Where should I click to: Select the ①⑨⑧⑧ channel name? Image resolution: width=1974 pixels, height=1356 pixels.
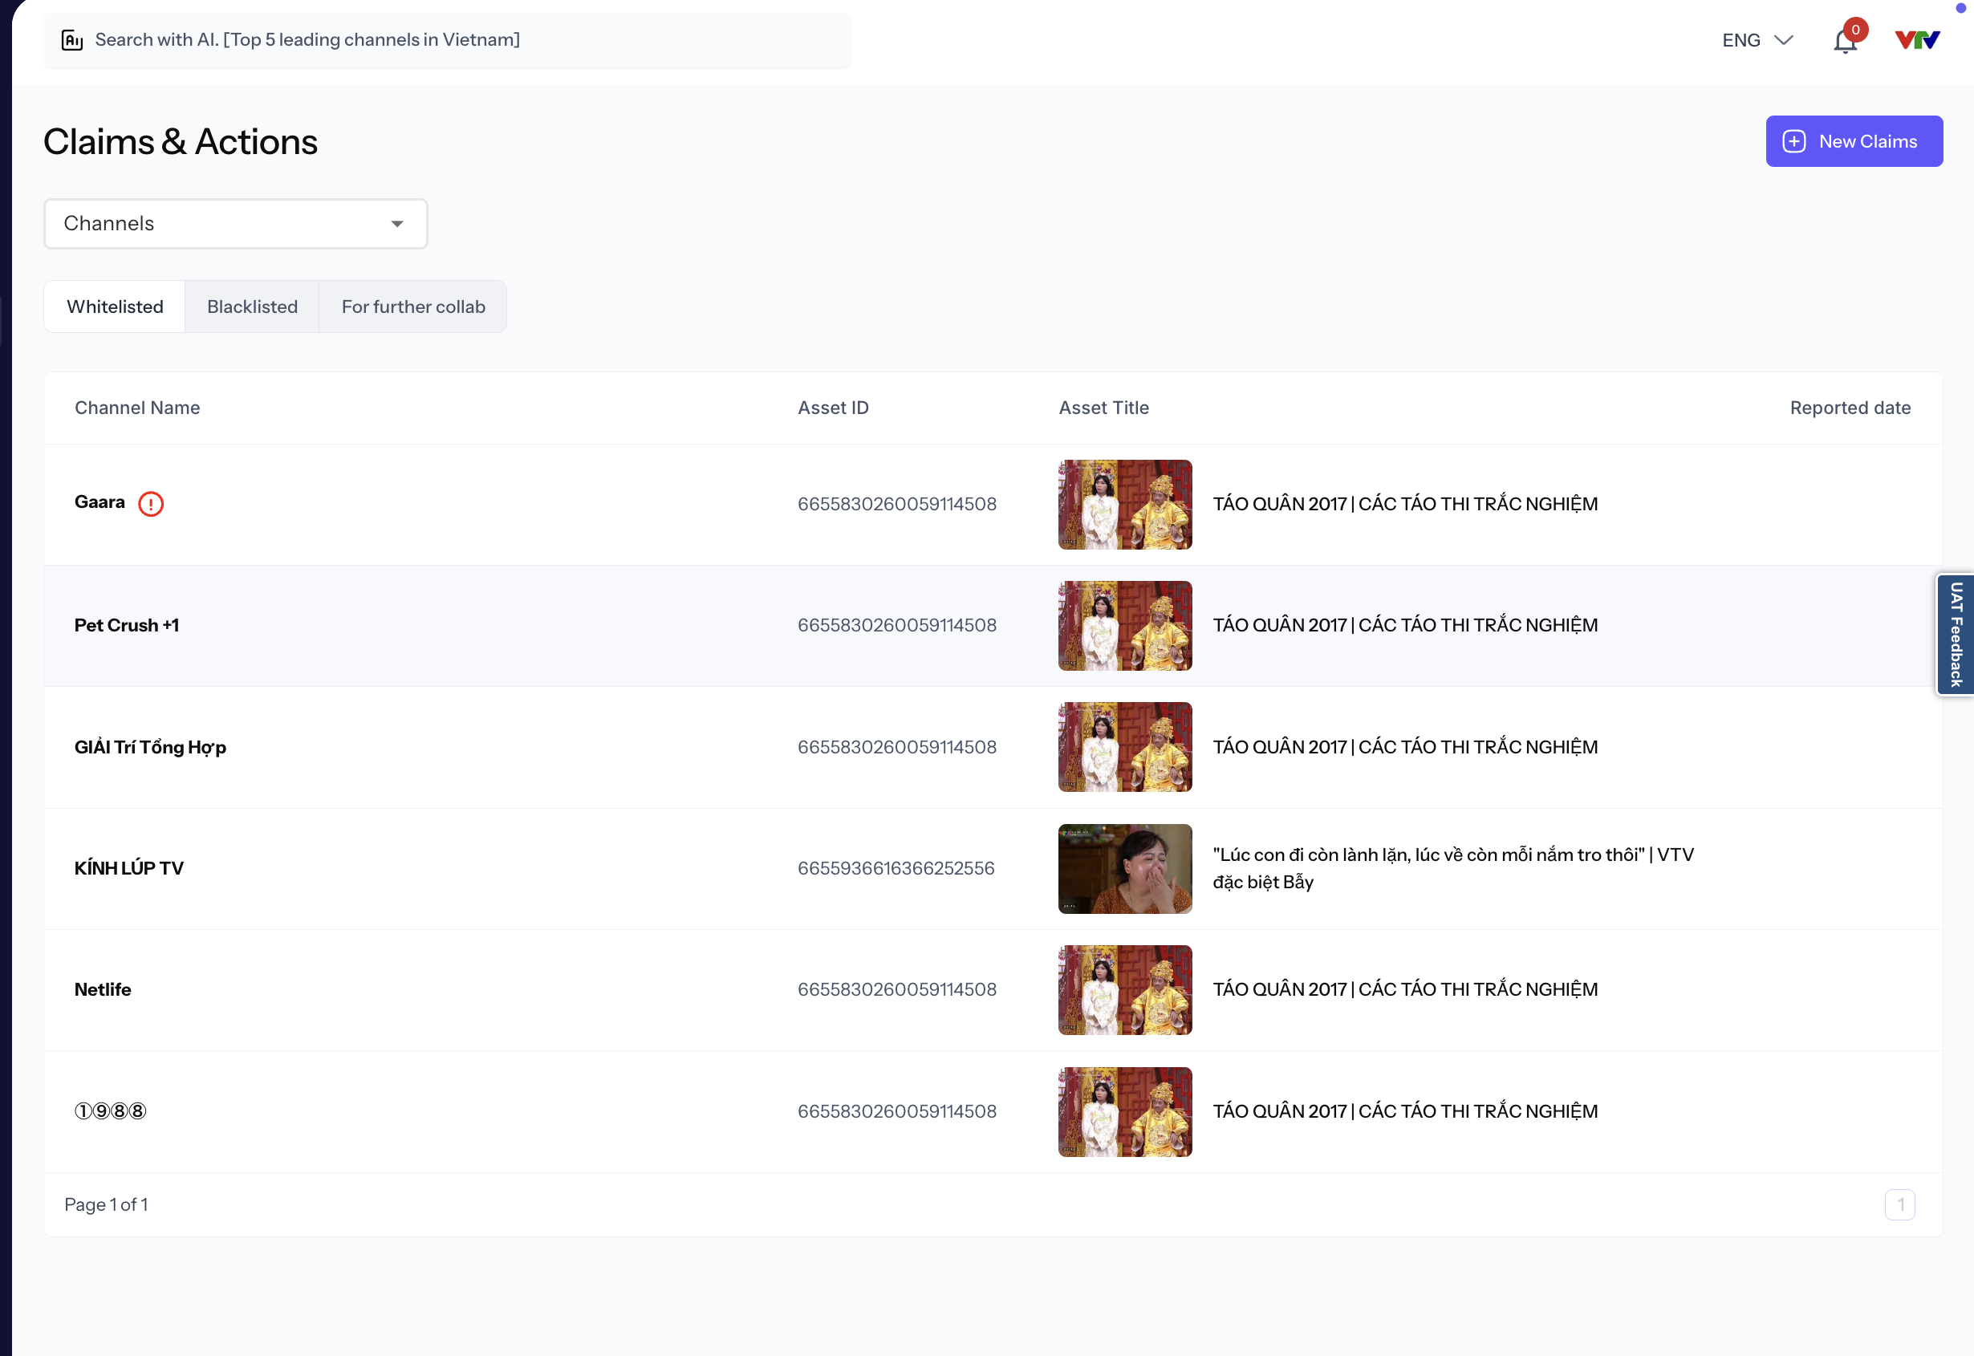(111, 1111)
